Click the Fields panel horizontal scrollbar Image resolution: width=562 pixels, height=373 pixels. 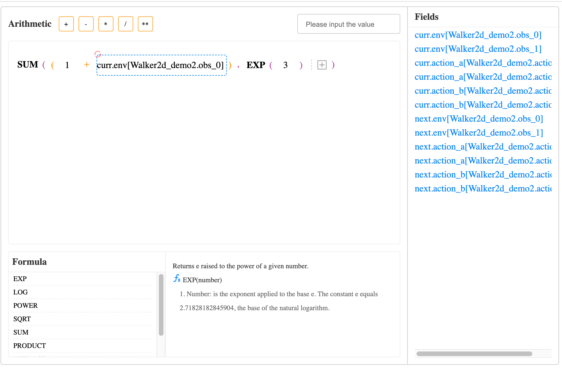474,354
